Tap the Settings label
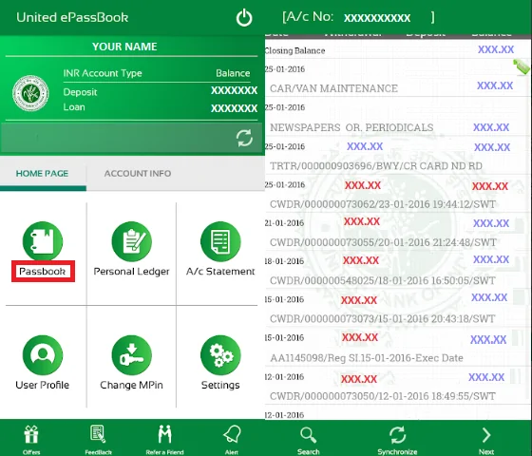 220,385
